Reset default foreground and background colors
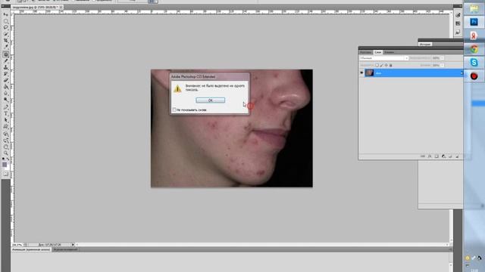The image size is (485, 272). pos(3,159)
